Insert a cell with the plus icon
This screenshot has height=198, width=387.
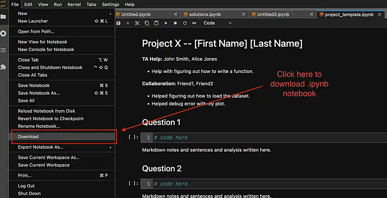[128, 23]
